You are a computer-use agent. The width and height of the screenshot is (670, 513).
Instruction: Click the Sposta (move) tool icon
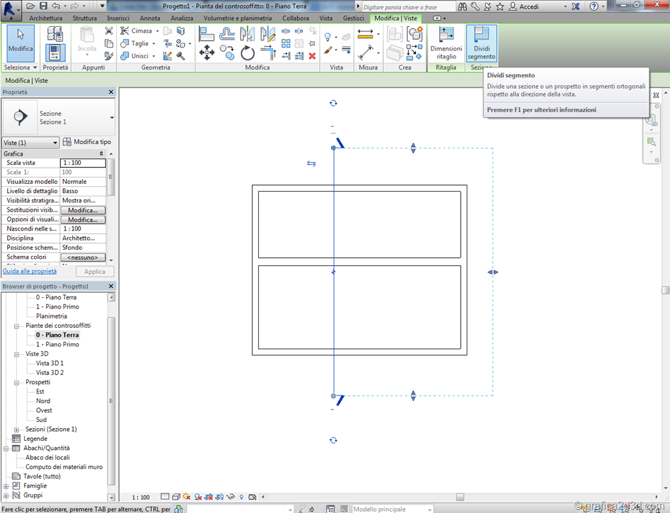[207, 52]
